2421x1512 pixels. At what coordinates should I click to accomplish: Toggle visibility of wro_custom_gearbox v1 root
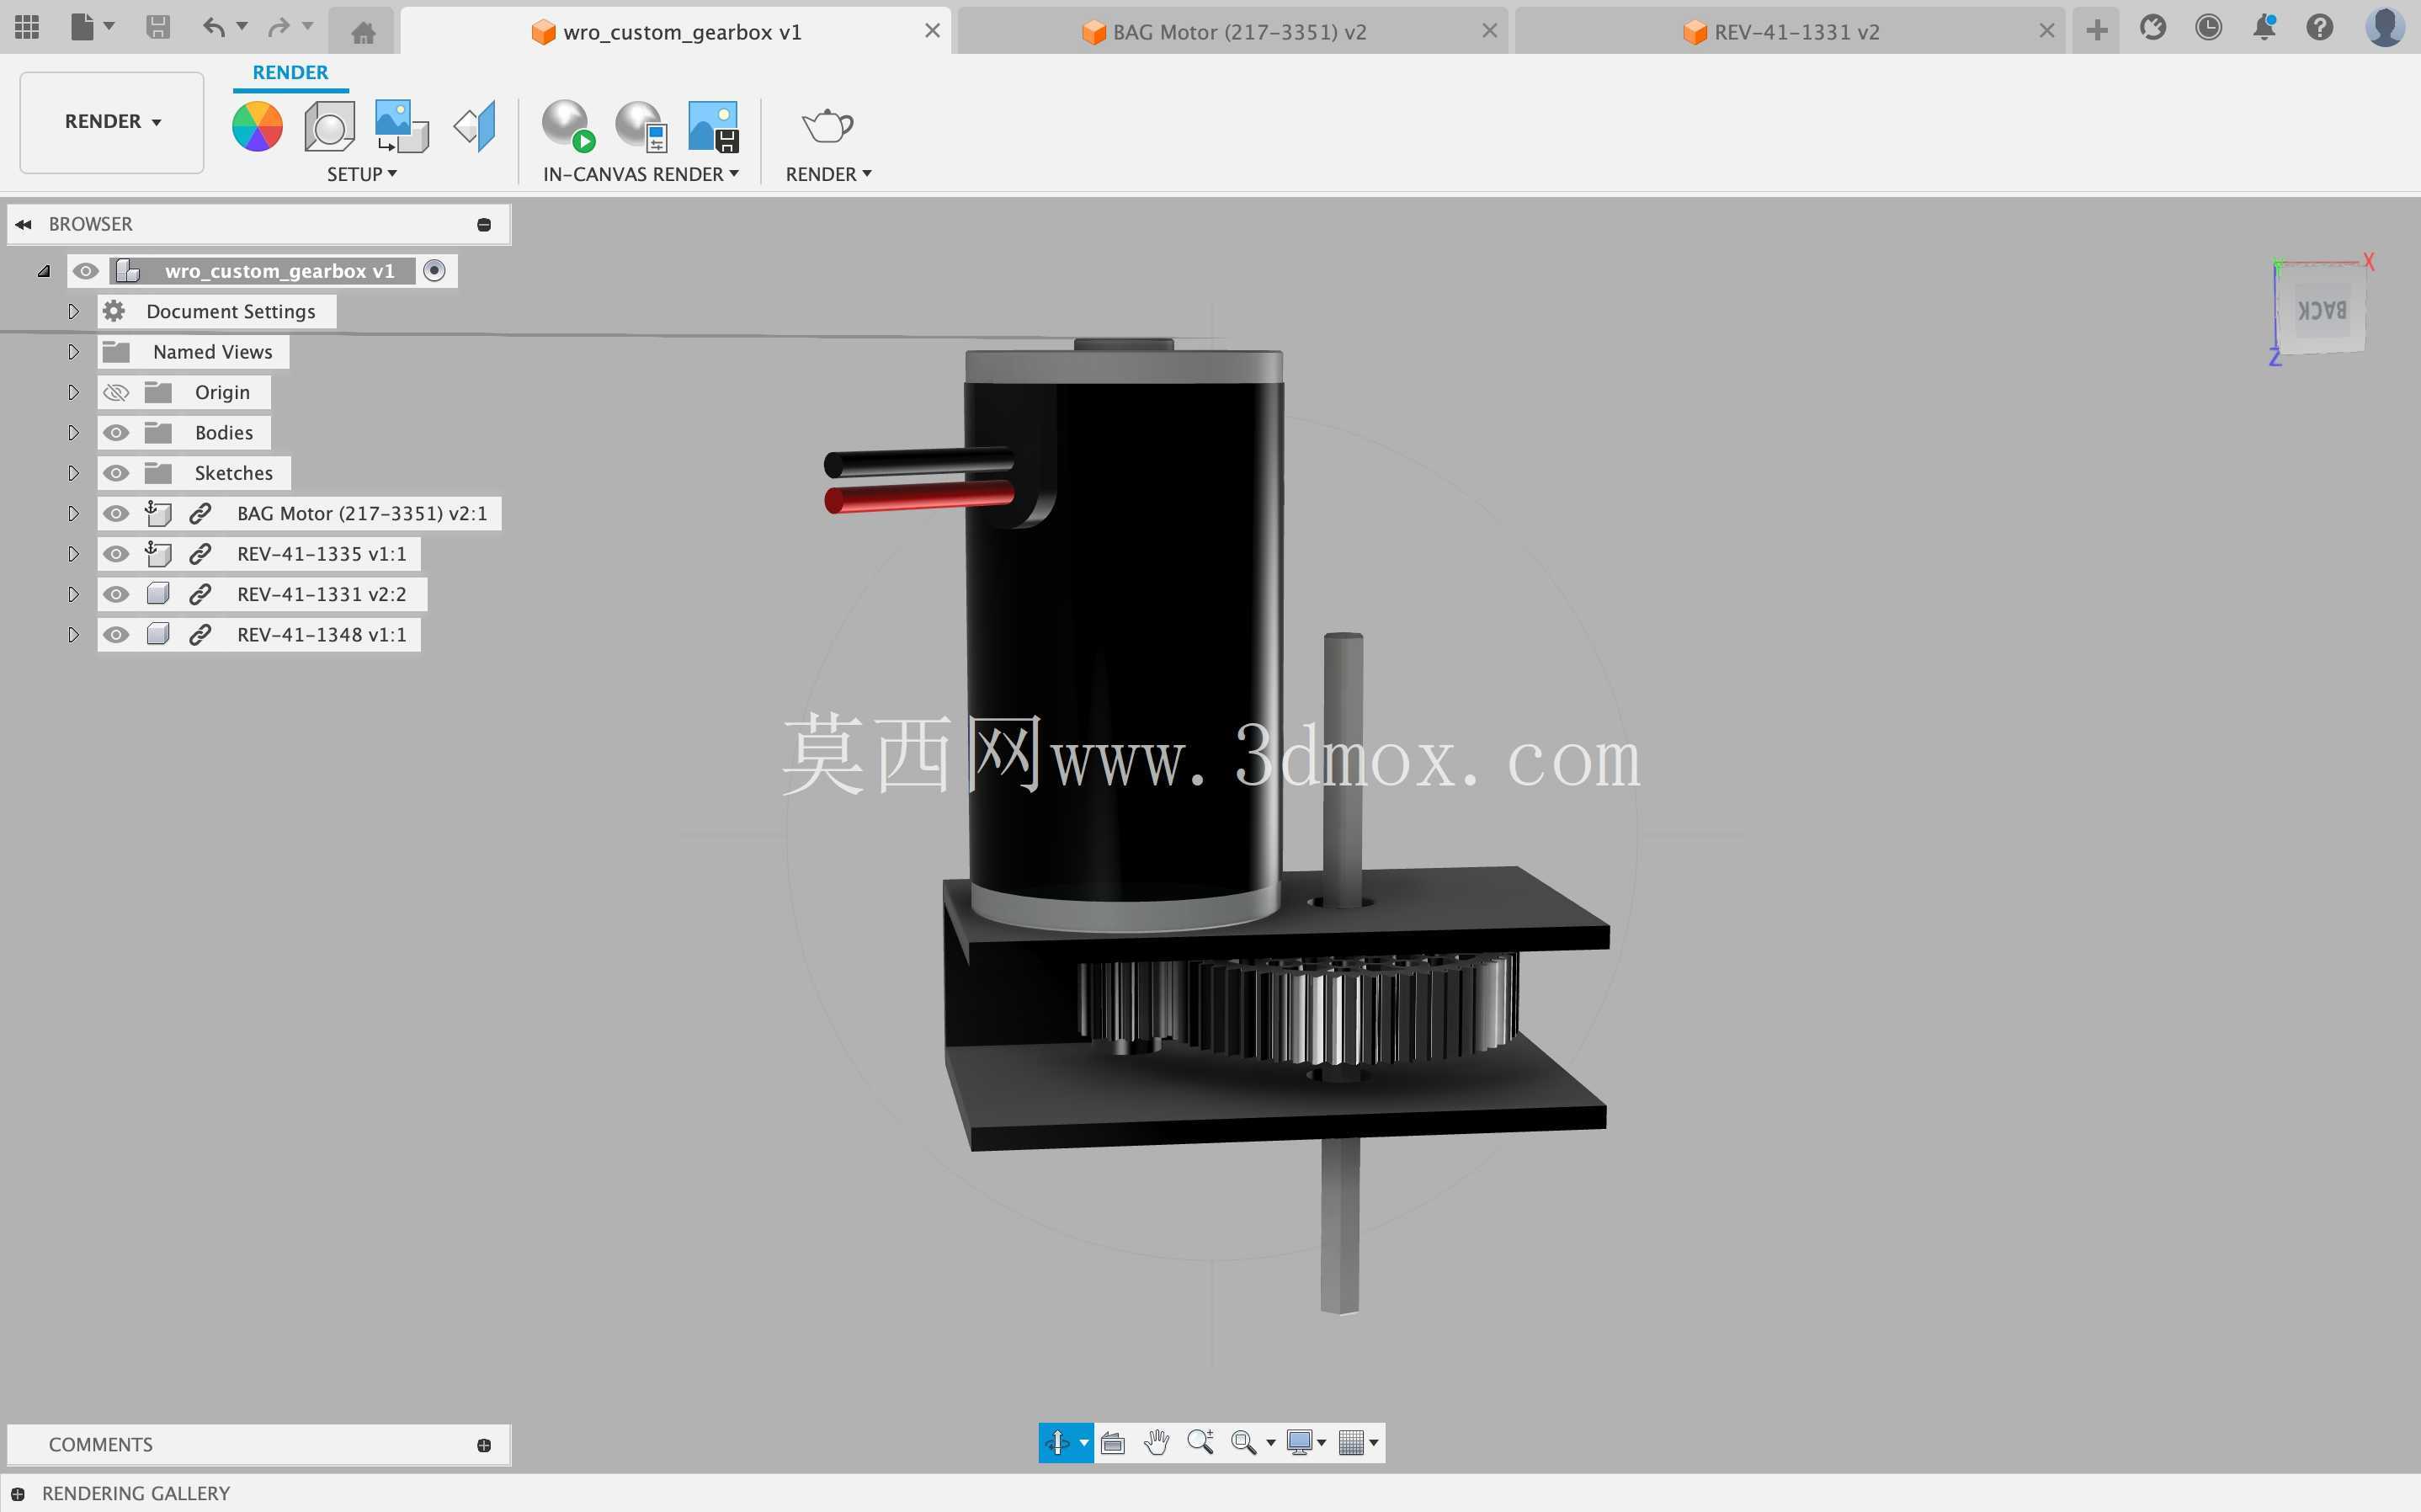[x=86, y=271]
